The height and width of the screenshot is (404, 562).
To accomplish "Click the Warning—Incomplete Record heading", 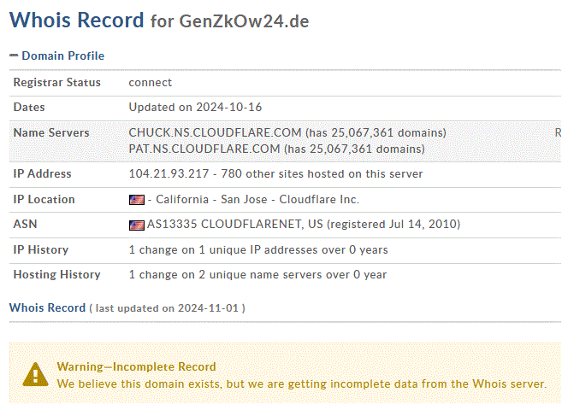I will (136, 367).
